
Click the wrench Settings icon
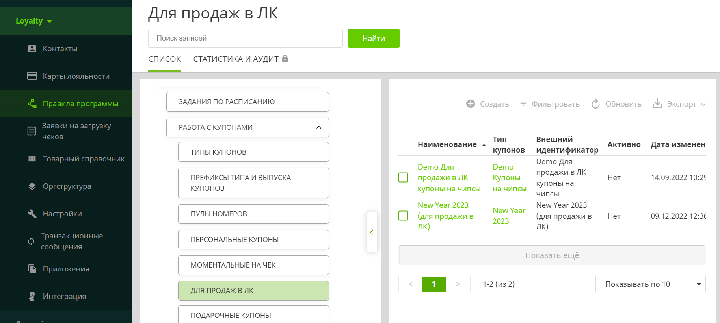click(x=32, y=214)
